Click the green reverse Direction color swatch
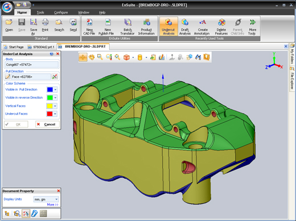Image resolution: width=296 pixels, height=221 pixels. [50, 98]
